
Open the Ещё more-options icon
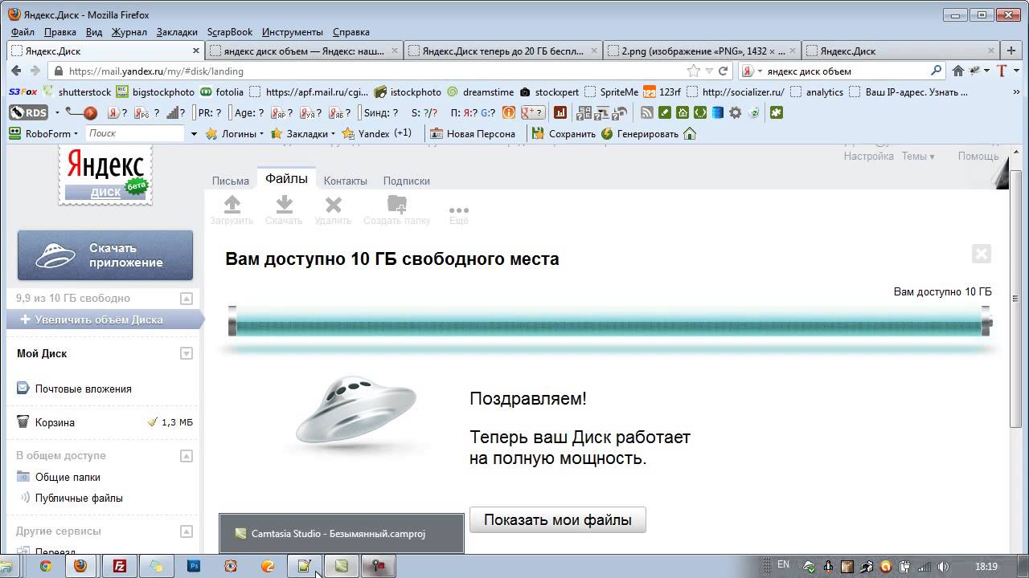458,210
